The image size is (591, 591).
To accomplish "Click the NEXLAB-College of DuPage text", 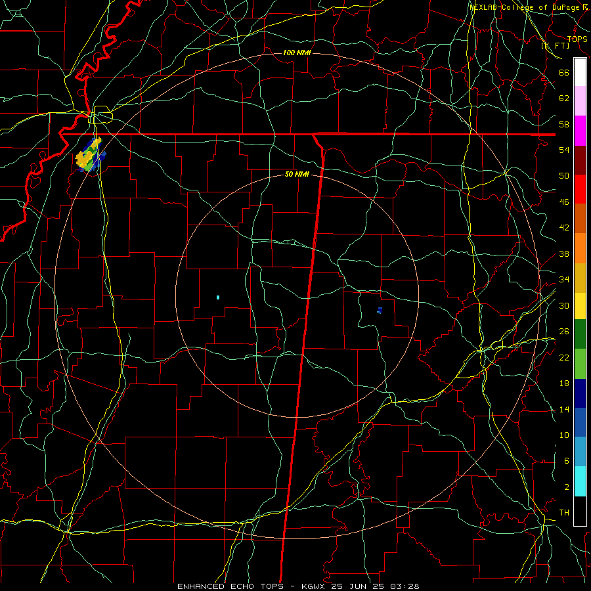I will (525, 7).
